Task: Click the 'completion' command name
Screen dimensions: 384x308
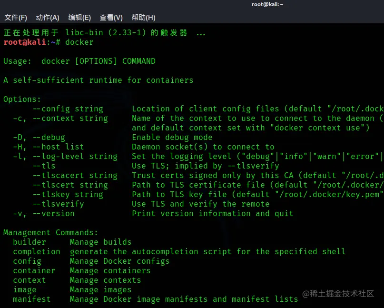Action: click(x=37, y=252)
